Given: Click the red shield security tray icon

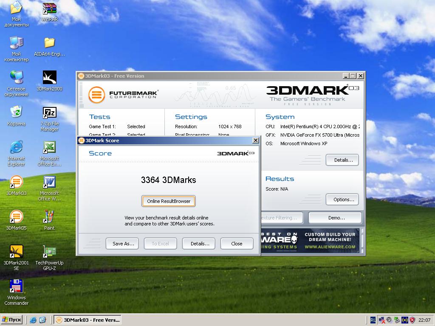Looking at the screenshot, I should click(412, 320).
